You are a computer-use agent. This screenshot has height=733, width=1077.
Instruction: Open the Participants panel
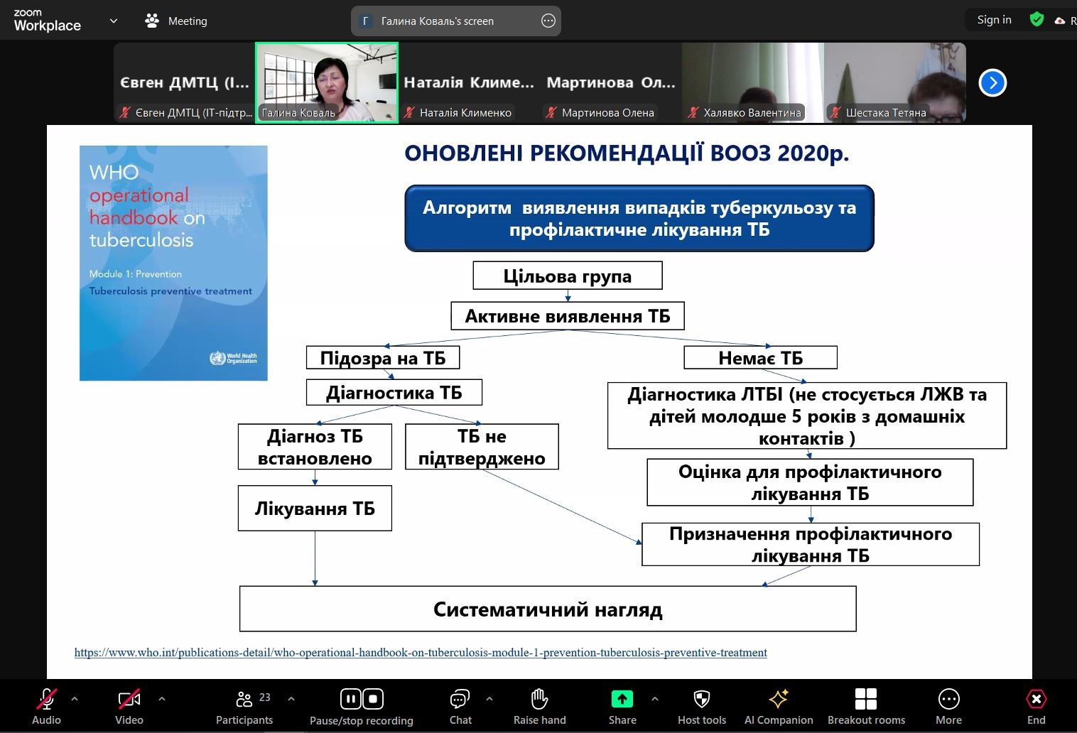(244, 706)
